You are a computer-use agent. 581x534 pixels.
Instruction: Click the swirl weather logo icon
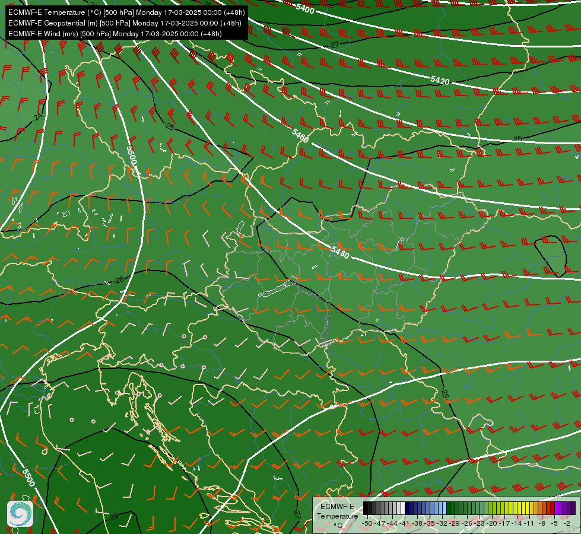tap(20, 514)
